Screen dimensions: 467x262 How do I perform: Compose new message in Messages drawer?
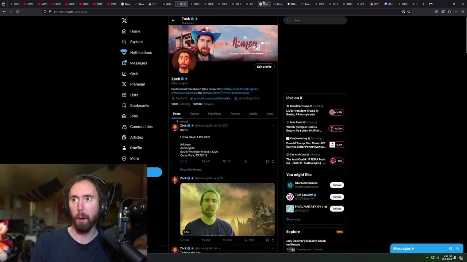click(451, 249)
